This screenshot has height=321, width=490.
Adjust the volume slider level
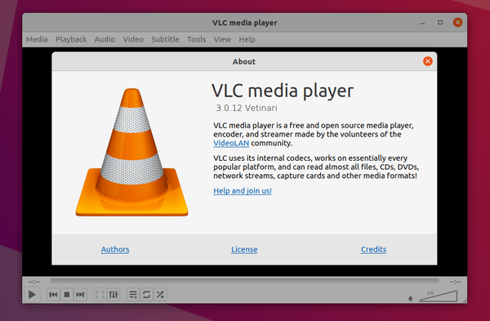pyautogui.click(x=438, y=296)
